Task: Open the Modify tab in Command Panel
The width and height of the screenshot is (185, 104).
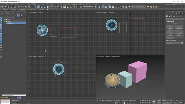Action: point(170,13)
